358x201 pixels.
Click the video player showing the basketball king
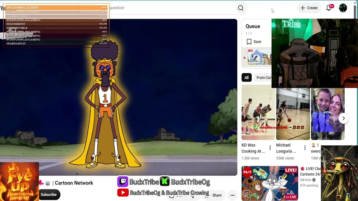tap(119, 97)
